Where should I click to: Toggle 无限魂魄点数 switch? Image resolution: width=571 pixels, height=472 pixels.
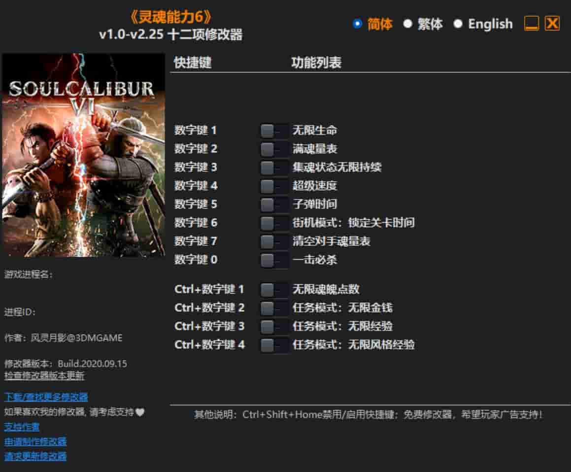point(274,290)
